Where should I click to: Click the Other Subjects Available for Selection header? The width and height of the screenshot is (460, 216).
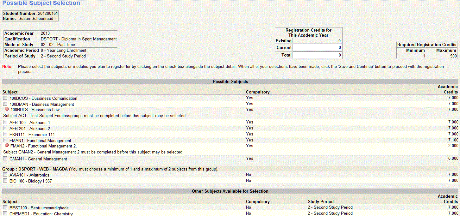click(230, 191)
